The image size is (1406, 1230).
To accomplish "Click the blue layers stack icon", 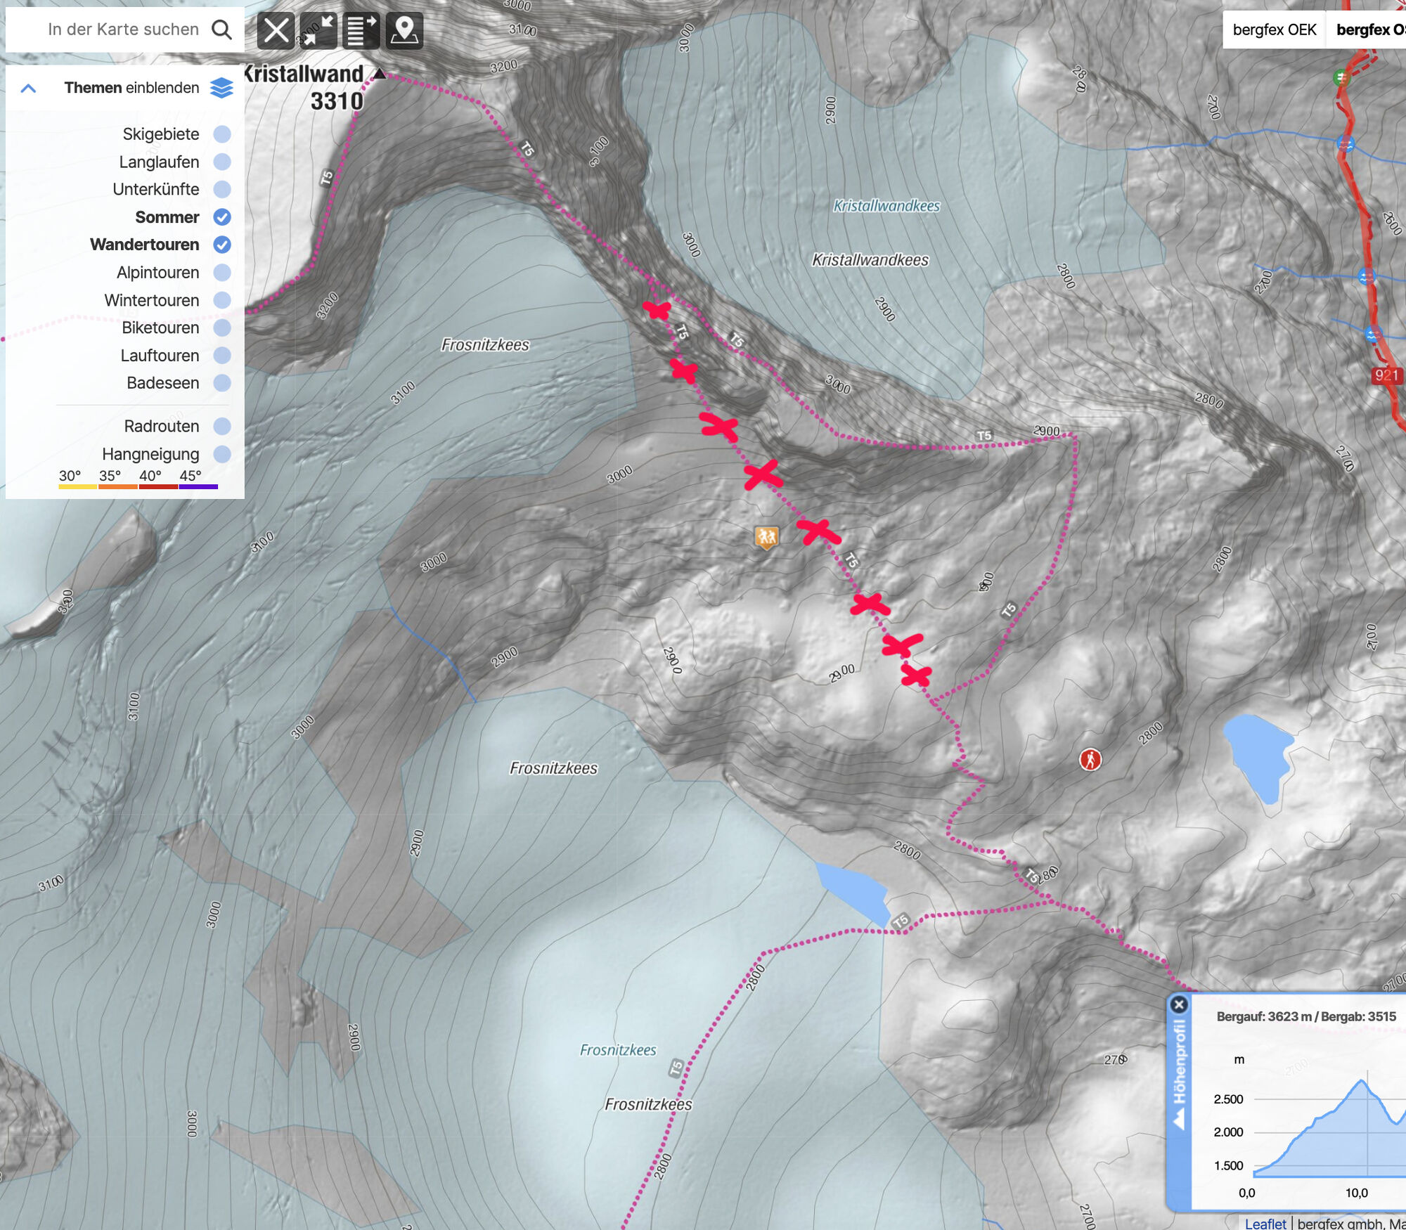I will coord(221,88).
